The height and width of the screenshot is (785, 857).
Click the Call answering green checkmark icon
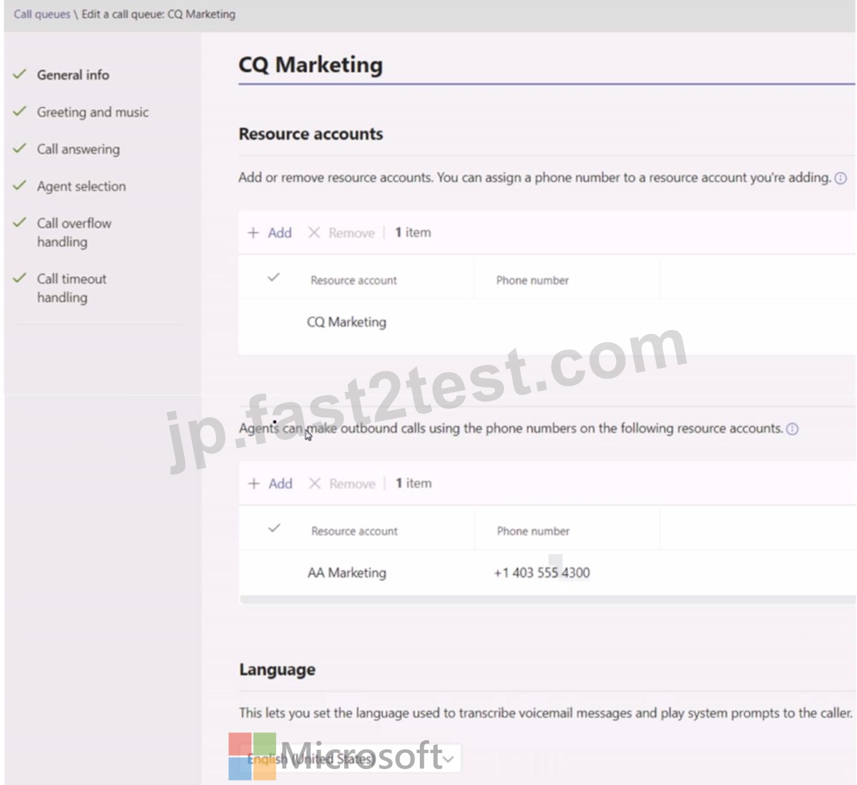click(x=20, y=148)
